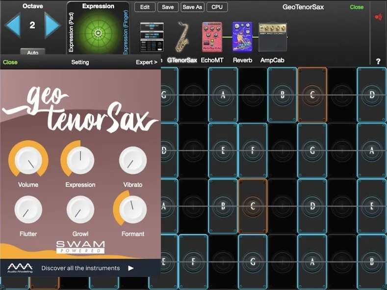The width and height of the screenshot is (387, 290).
Task: Close the Setting panel
Action: (10, 62)
